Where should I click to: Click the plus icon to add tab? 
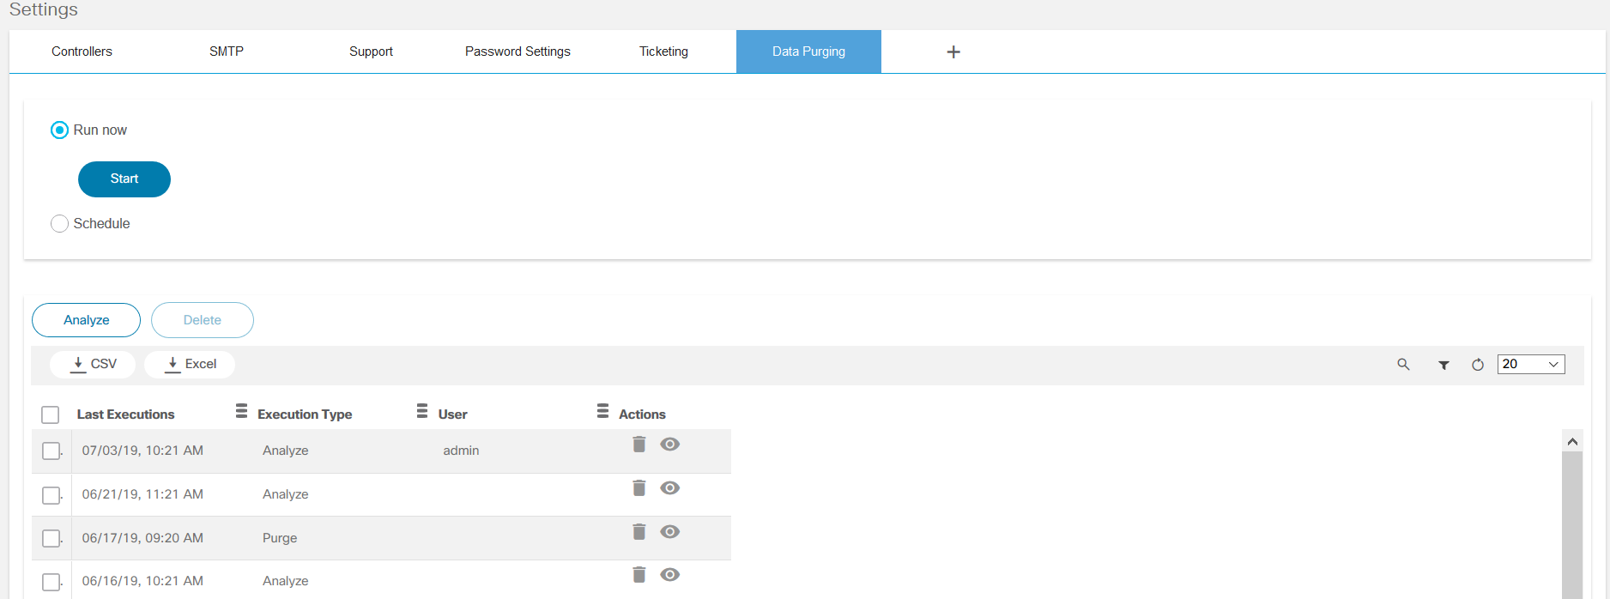coord(953,52)
